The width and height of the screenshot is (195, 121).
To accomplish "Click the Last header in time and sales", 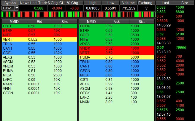I will tap(165, 3).
